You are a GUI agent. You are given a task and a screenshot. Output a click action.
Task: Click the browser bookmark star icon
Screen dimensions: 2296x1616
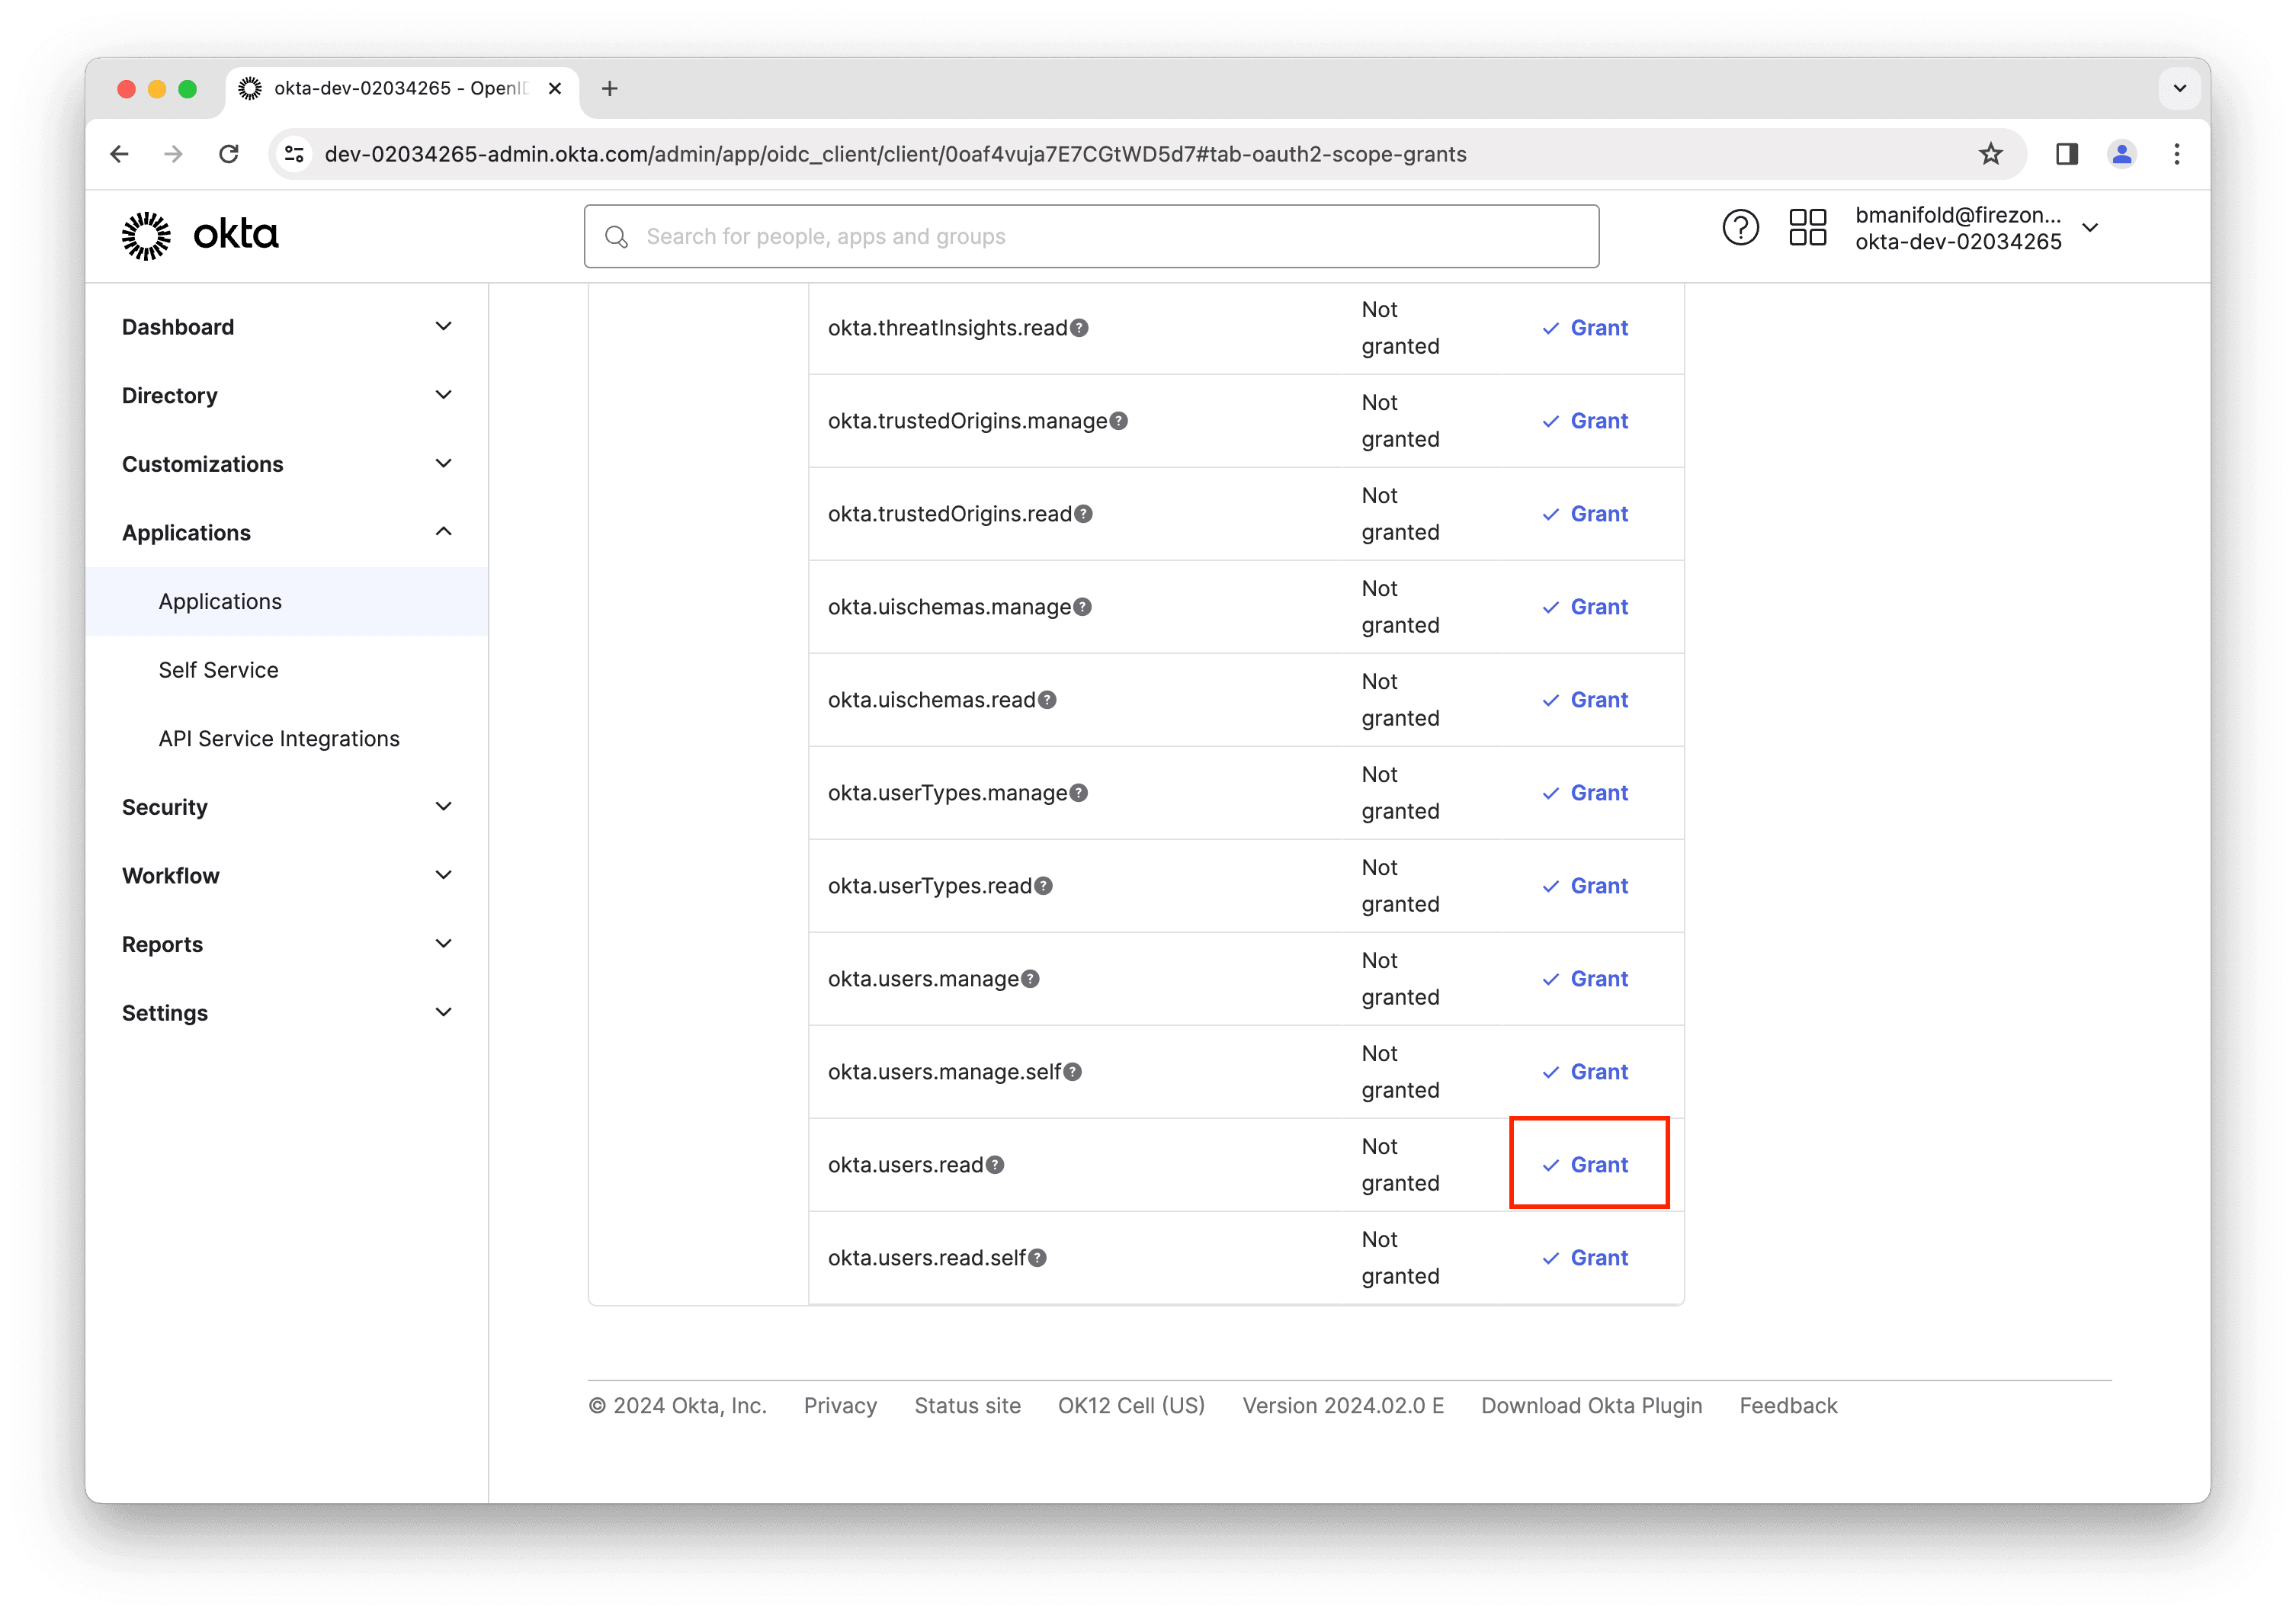[x=1990, y=154]
